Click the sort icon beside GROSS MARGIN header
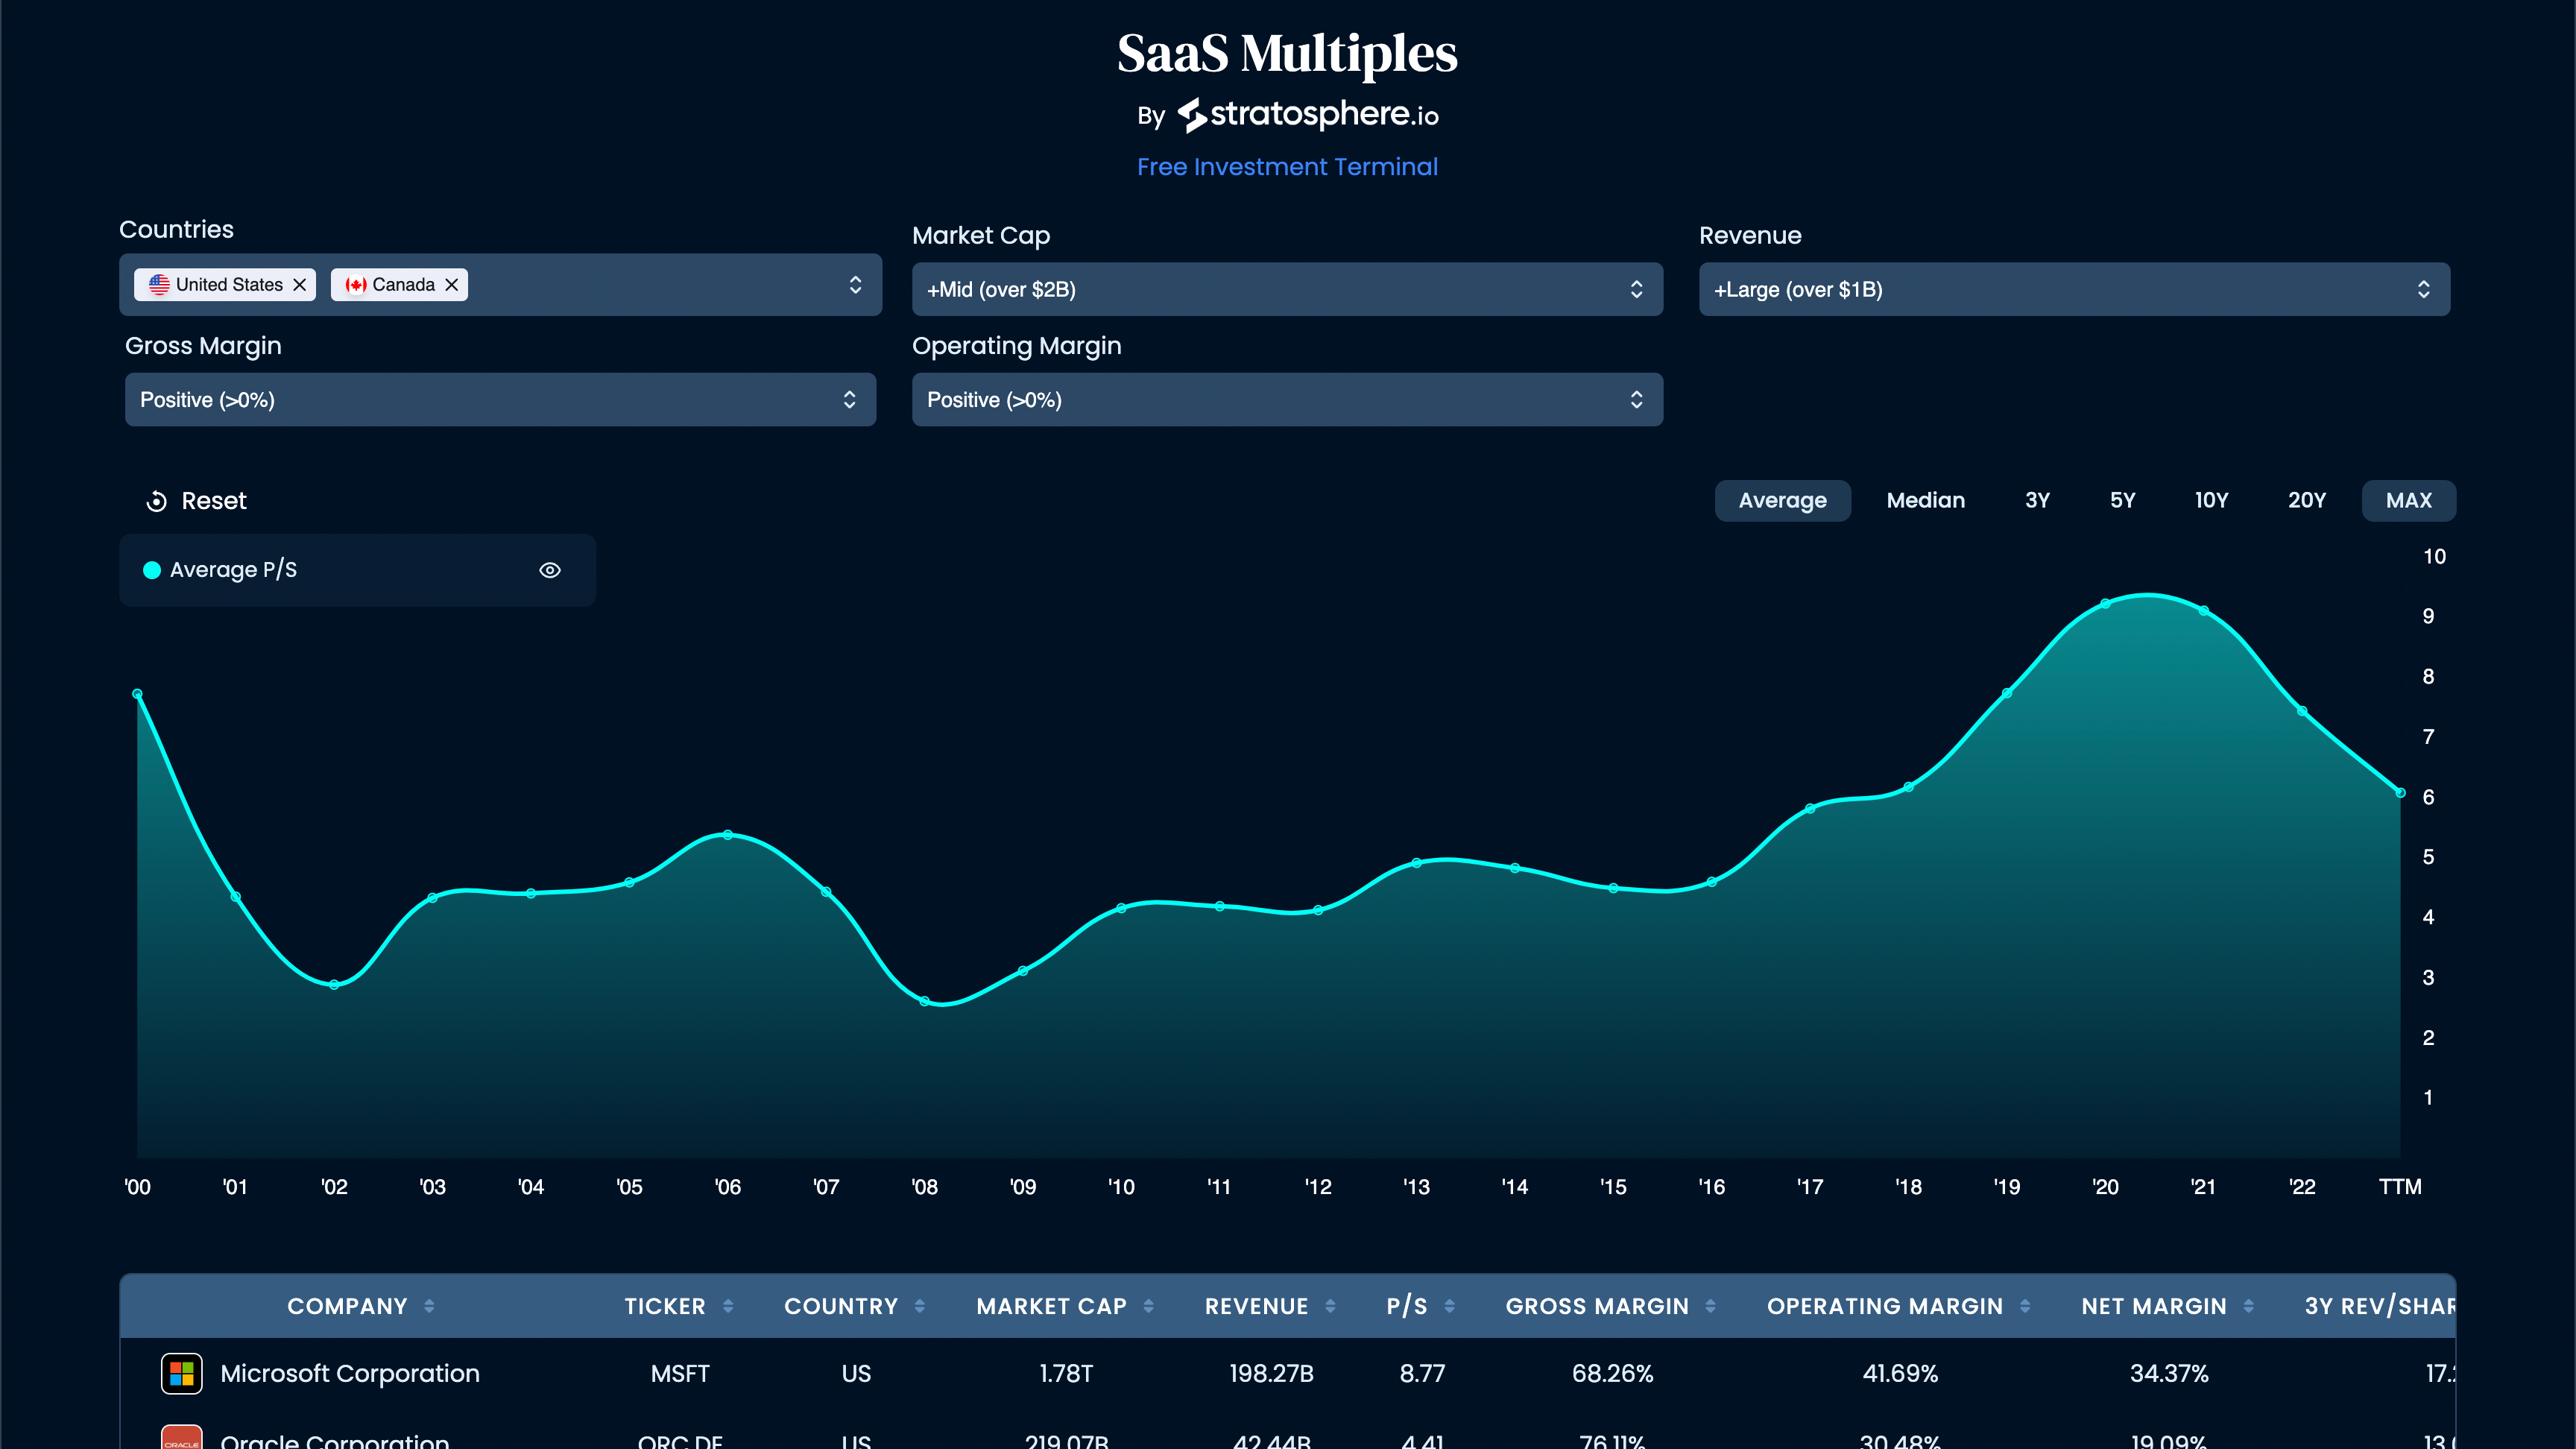This screenshot has height=1449, width=2576. tap(1710, 1306)
